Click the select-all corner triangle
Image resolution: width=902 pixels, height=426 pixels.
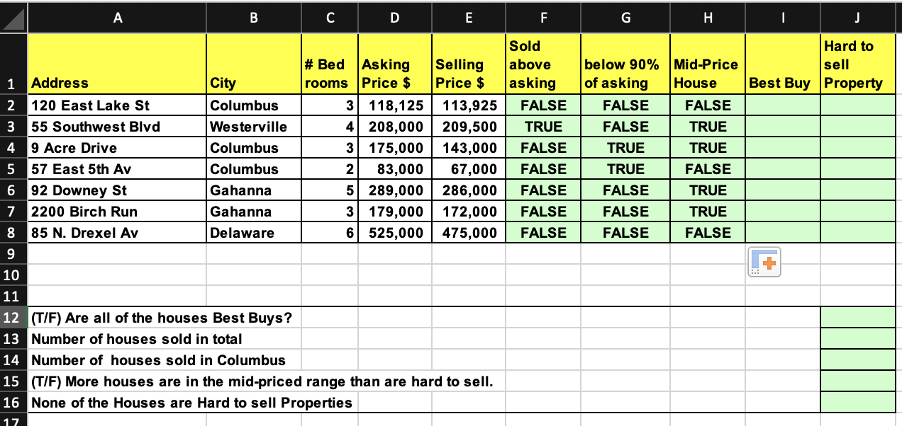pos(13,17)
